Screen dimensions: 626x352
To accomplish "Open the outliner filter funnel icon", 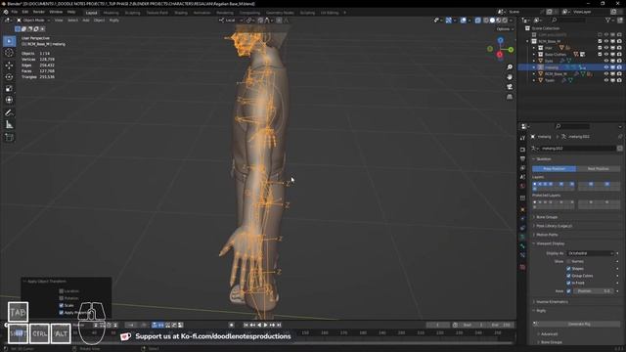I will tap(608, 20).
